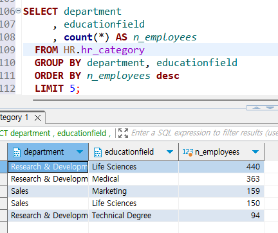278x233 pixels.
Task: Click the n_employees alias on line 108
Action: click(165, 37)
